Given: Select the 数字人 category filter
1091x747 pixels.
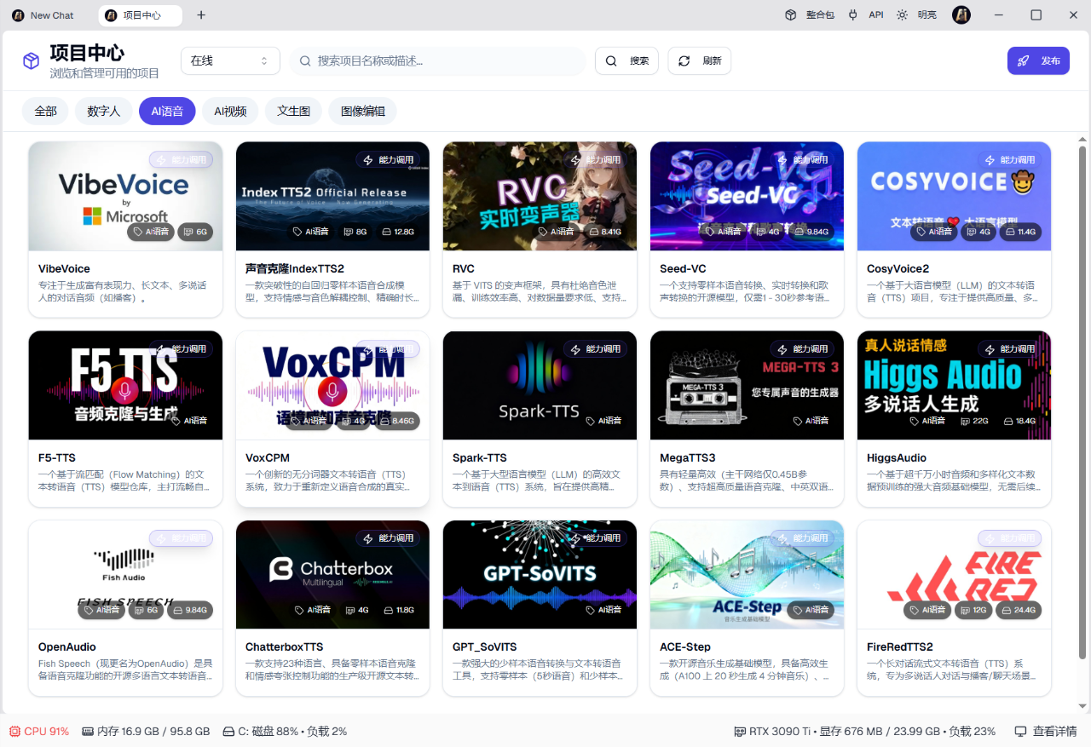Looking at the screenshot, I should click(104, 112).
